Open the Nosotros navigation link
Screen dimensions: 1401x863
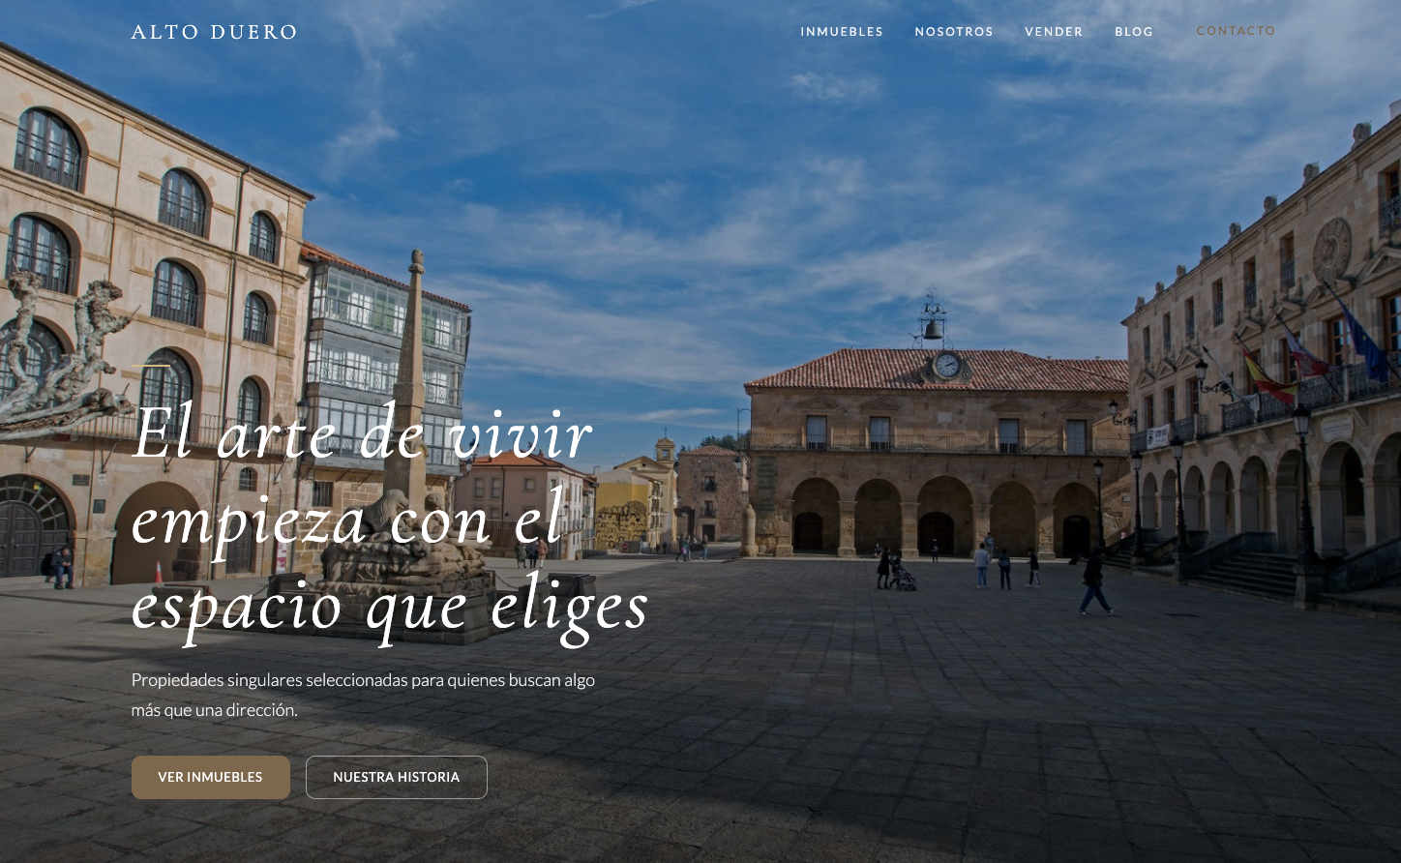tap(954, 32)
